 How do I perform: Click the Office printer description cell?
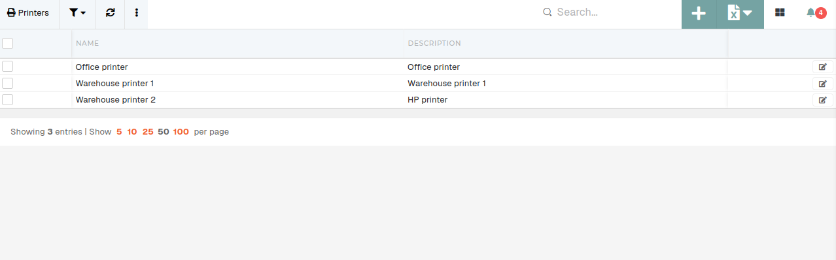(x=566, y=67)
